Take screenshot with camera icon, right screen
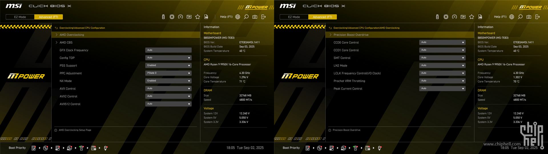 529,17
